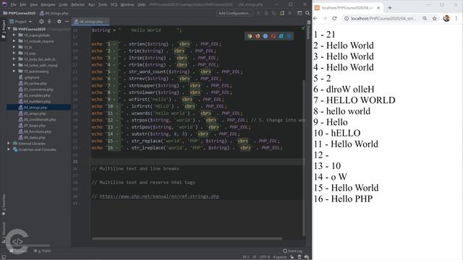Viewport: 463px width, 260px height.
Task: Open the Code menu
Action: pyautogui.click(x=63, y=4)
